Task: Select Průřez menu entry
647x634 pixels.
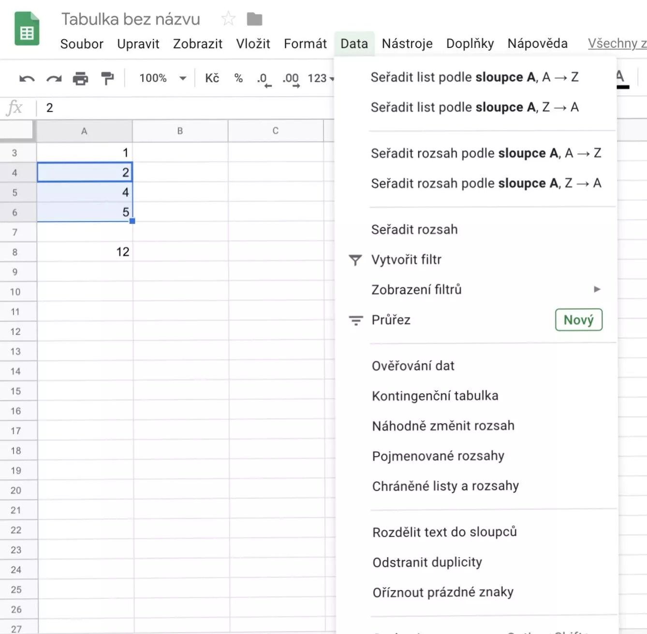Action: 391,320
